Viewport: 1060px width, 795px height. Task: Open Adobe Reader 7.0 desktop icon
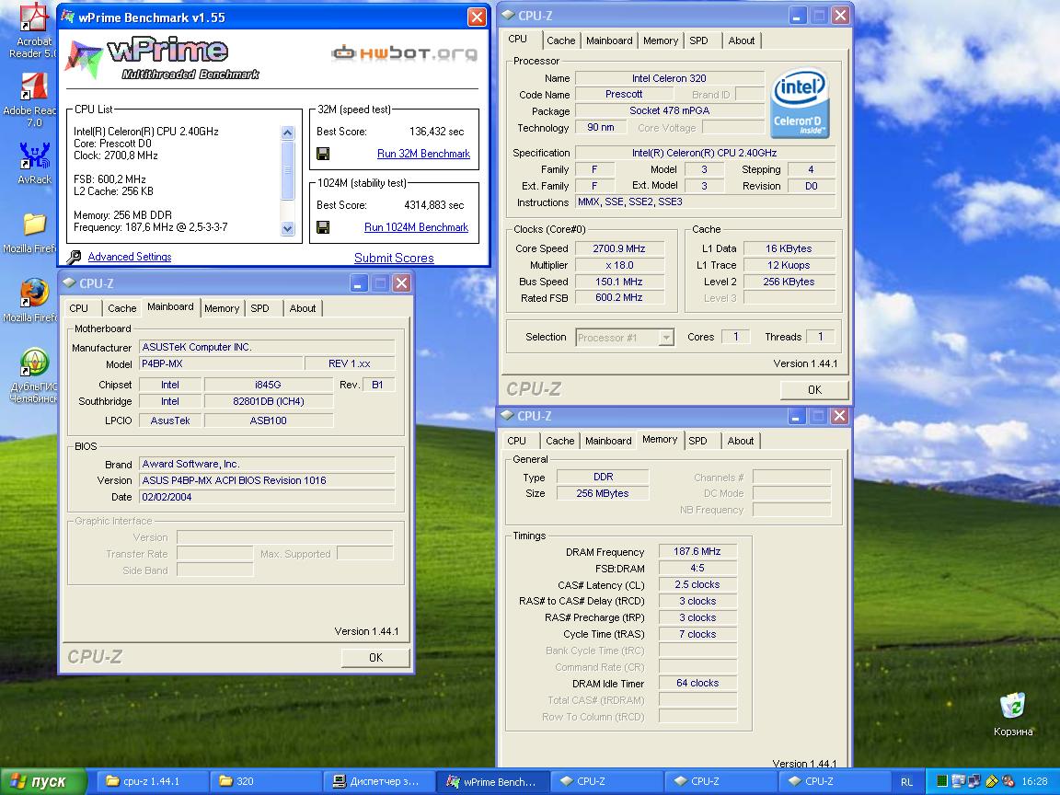[32, 100]
